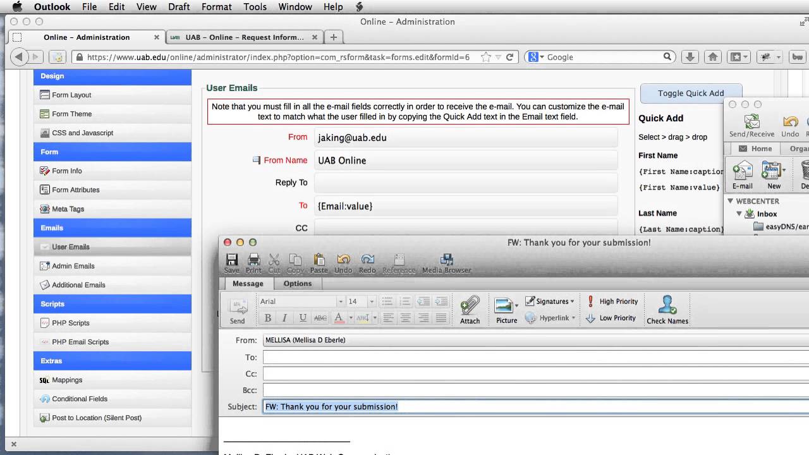Bookmark this page with star icon
This screenshot has width=809, height=455.
485,57
